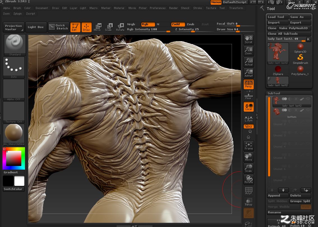Viewport: 318px width, 227px height.
Task: Click the Move navigation icon below Frame
Action: [x=249, y=157]
